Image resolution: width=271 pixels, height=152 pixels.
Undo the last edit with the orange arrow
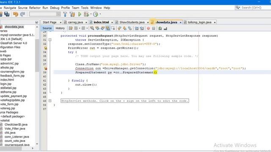pos(16,14)
